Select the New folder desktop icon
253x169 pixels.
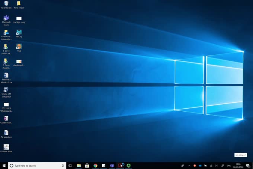tap(19, 4)
